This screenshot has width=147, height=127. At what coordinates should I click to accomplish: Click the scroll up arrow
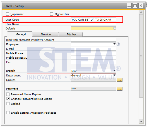click(x=141, y=12)
